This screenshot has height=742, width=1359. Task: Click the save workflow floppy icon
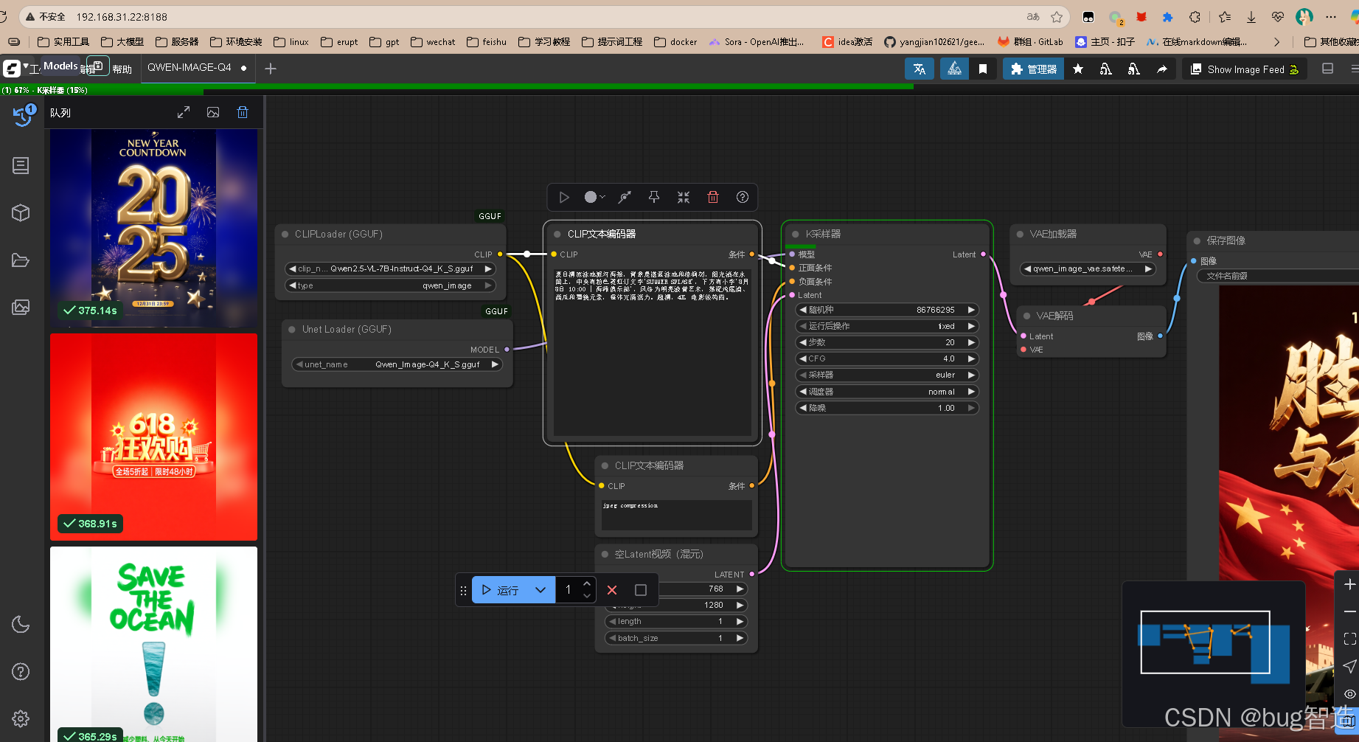[98, 66]
